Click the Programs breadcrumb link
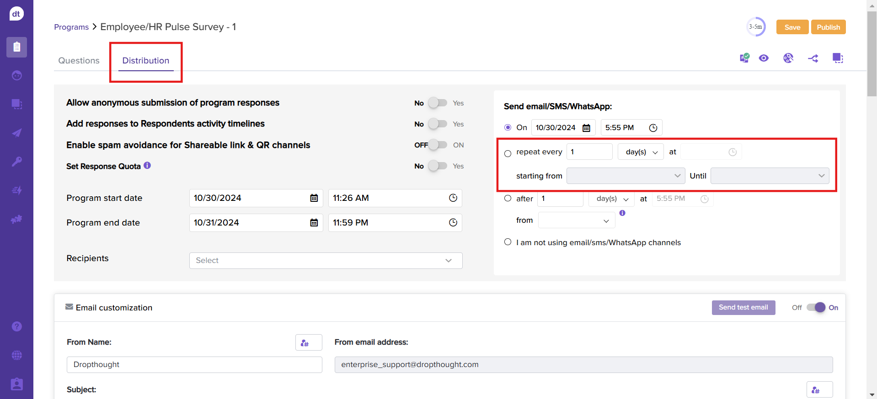 tap(71, 27)
